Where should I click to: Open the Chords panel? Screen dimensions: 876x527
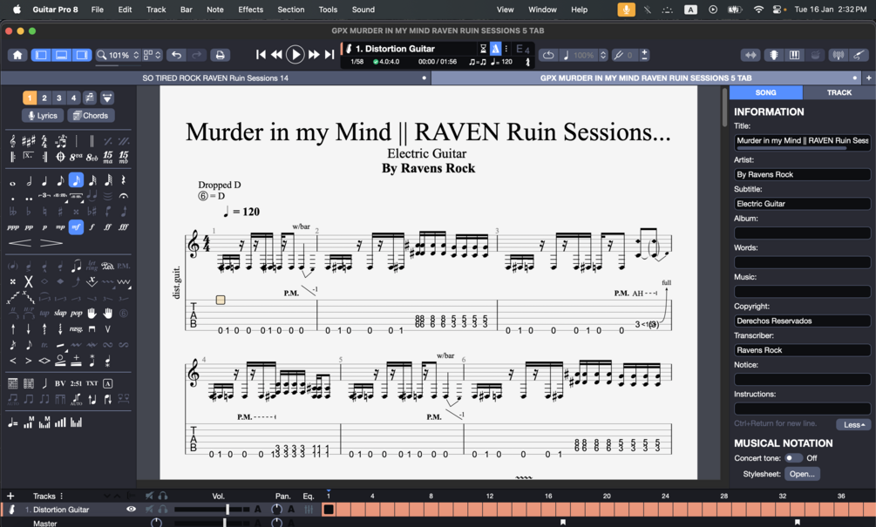tap(91, 116)
